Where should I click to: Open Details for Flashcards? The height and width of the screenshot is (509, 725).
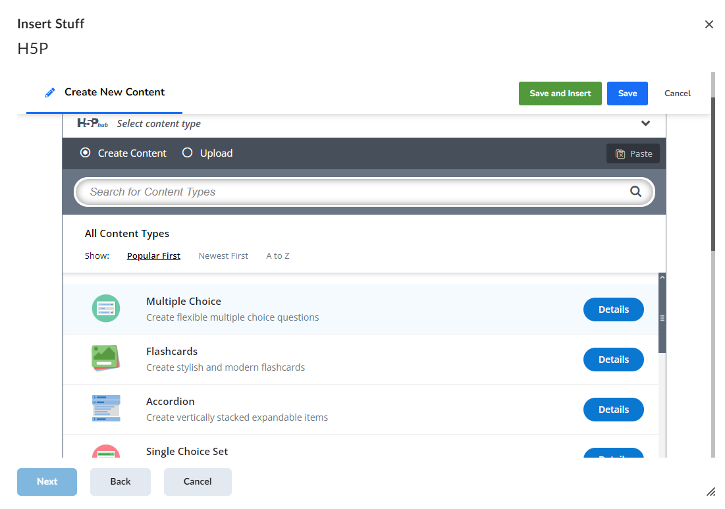[x=613, y=360]
